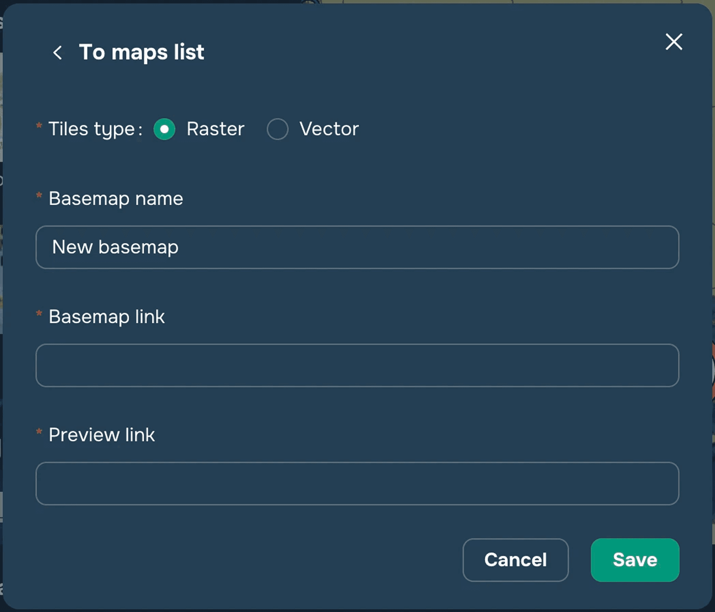
Task: Click into the empty Basemap link field
Action: (357, 365)
